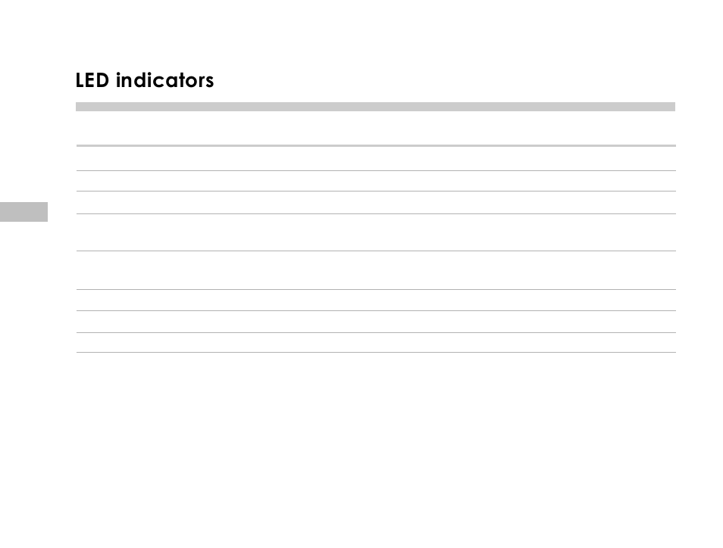Click the word "indicators" in the title
Image resolution: width=723 pixels, height=548 pixels.
(164, 80)
